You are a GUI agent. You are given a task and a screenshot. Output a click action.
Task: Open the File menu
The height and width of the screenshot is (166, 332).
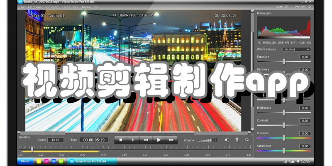(x=23, y=7)
